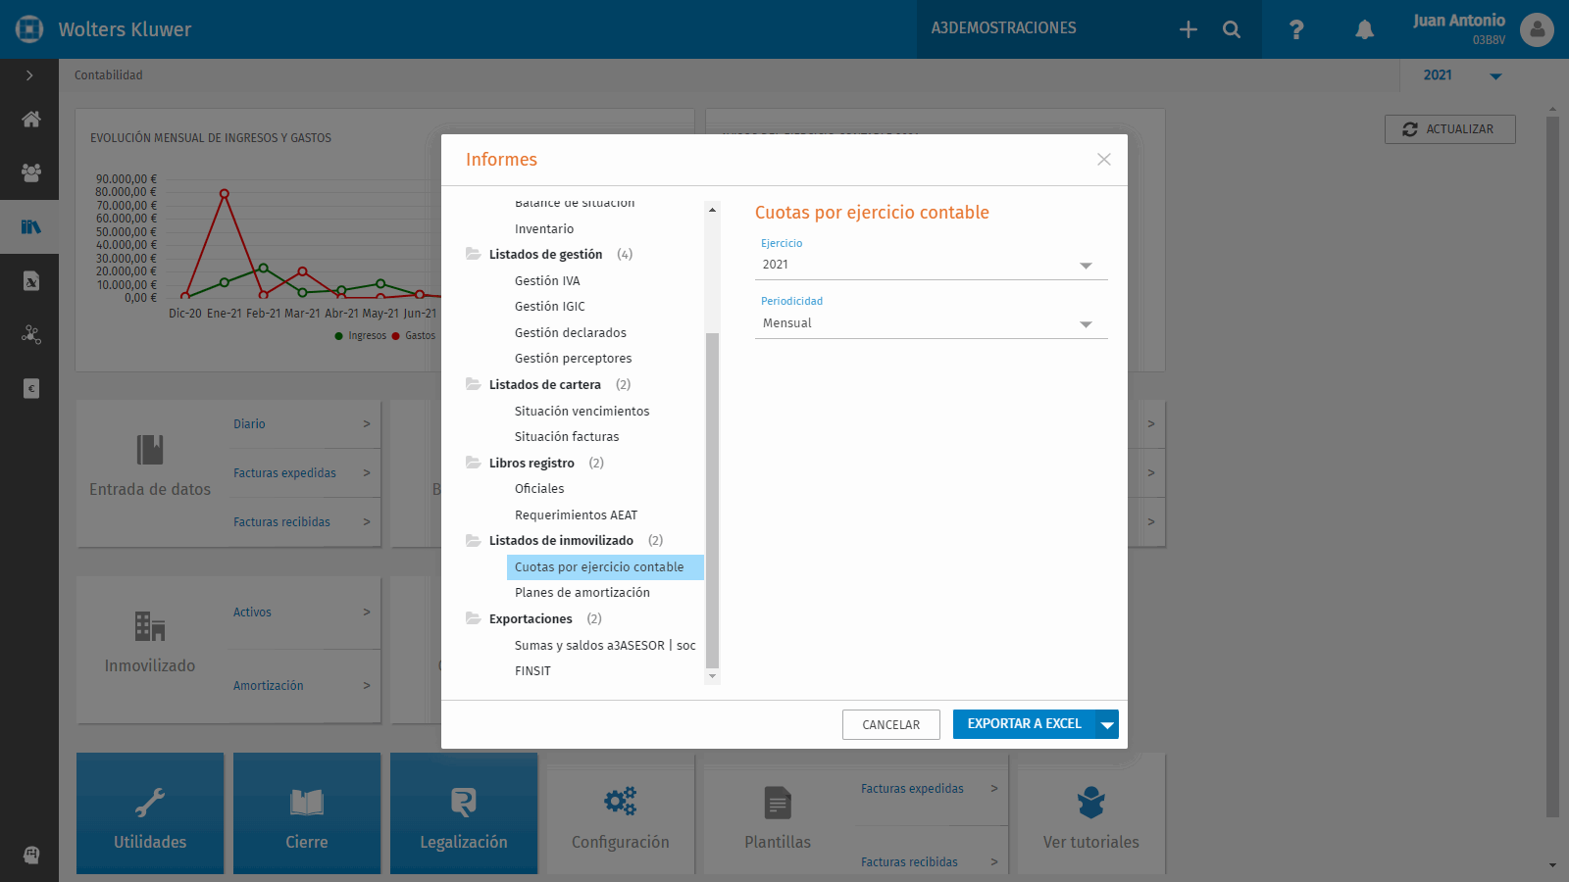Go to Home in the sidebar
Viewport: 1569px width, 882px height.
(x=31, y=119)
